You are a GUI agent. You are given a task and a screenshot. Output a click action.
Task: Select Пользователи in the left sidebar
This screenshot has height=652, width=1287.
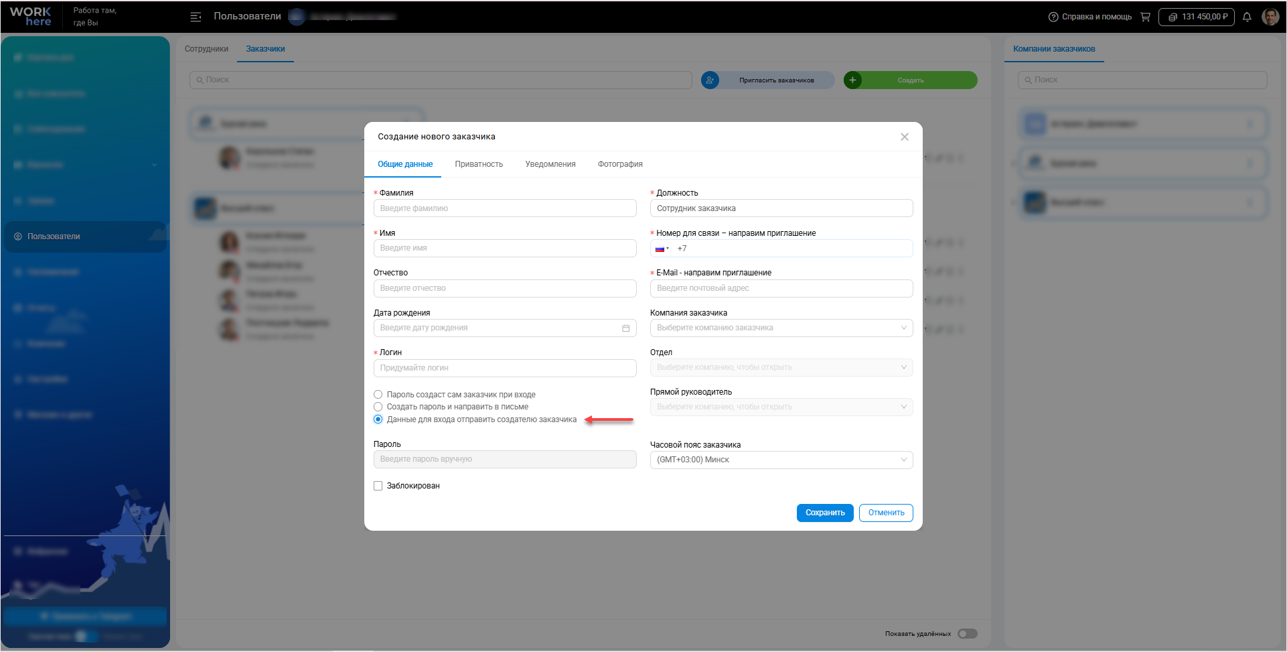[85, 237]
